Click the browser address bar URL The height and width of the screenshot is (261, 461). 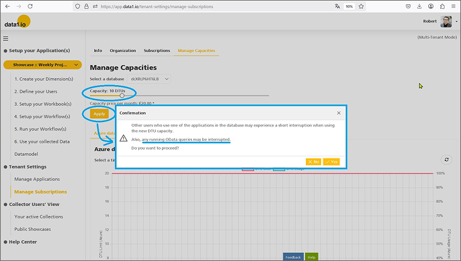click(157, 6)
